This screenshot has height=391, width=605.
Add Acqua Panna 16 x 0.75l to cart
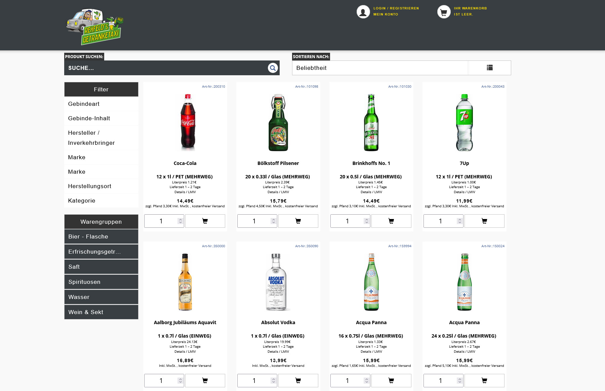(391, 381)
